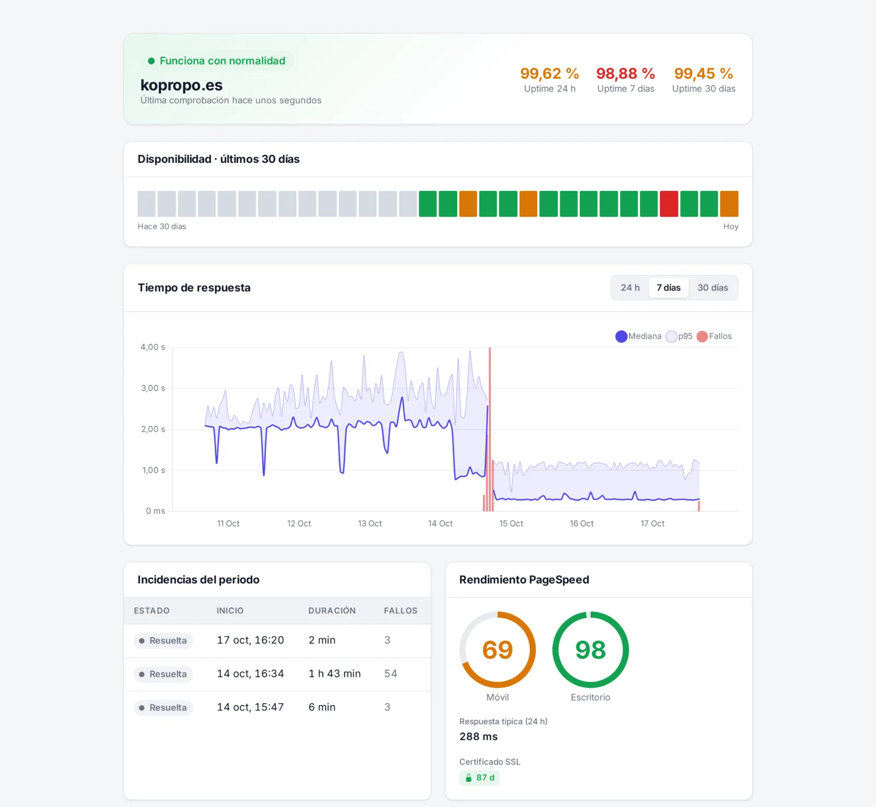Show 30 días response time range

712,288
